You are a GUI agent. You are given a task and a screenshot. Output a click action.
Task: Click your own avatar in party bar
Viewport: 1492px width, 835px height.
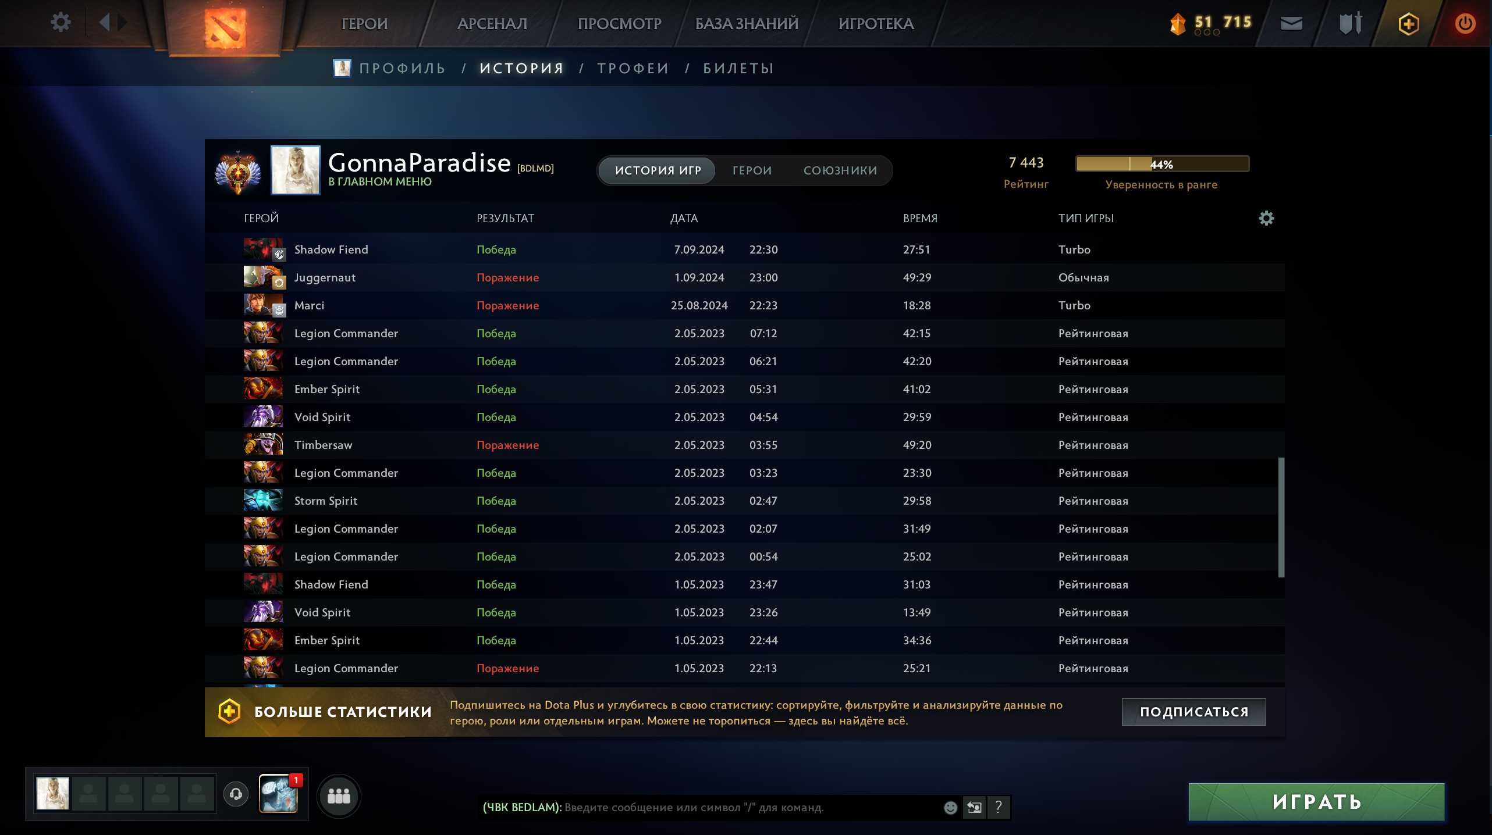pos(53,794)
